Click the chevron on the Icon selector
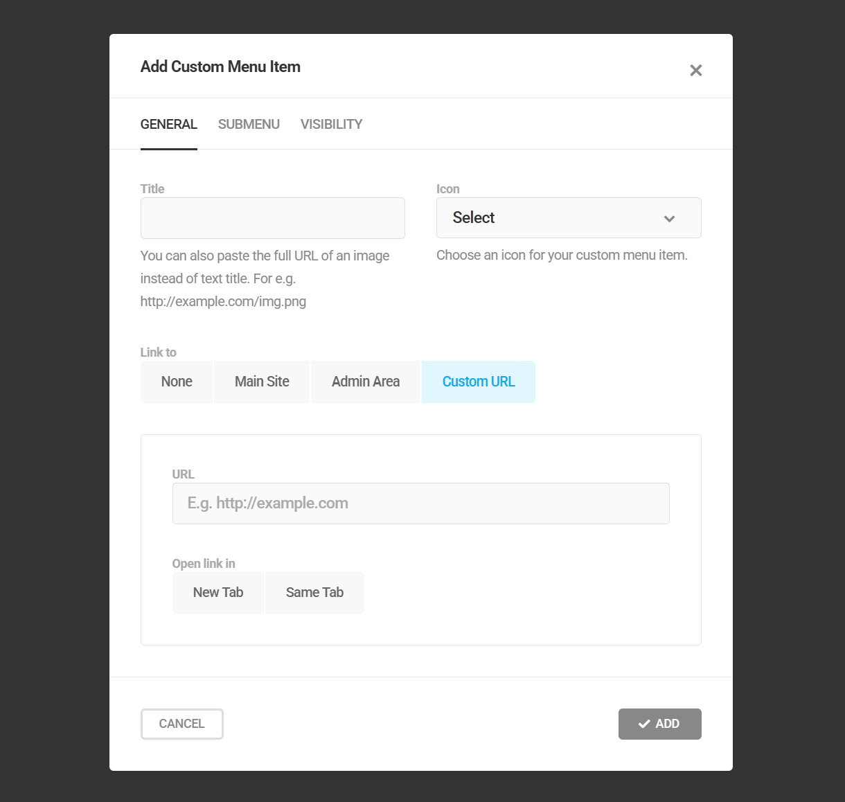Viewport: 845px width, 802px height. [669, 218]
